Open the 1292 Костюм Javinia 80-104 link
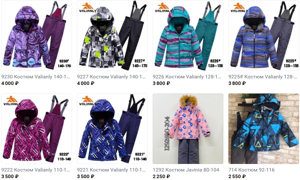The image size is (300, 180). pyautogui.click(x=186, y=170)
